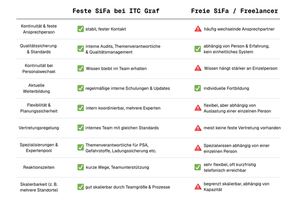Image resolution: width=300 pixels, height=200 pixels.
Task: Click the "Reaktionszeiten" row label
Action: (x=38, y=166)
